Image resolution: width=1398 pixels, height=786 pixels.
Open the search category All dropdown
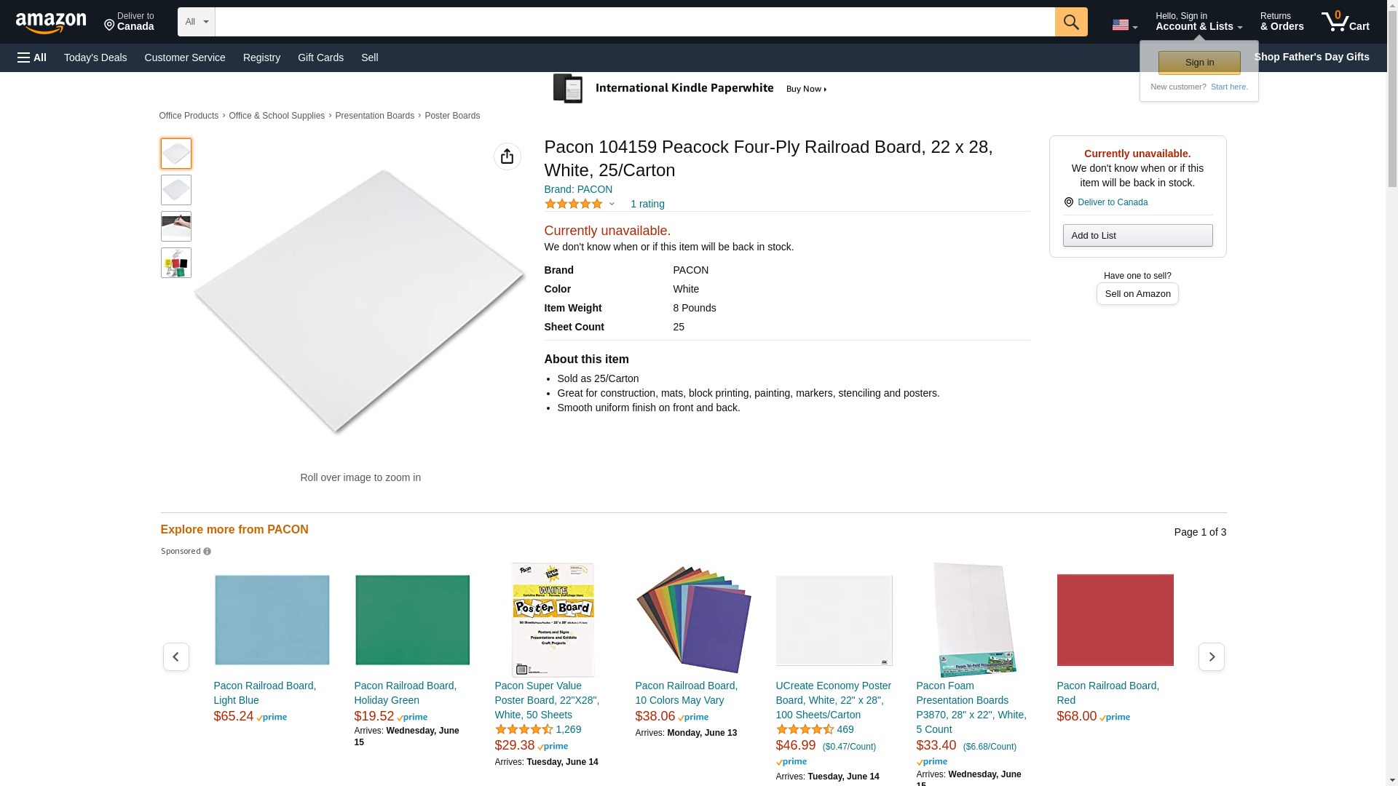pos(196,22)
